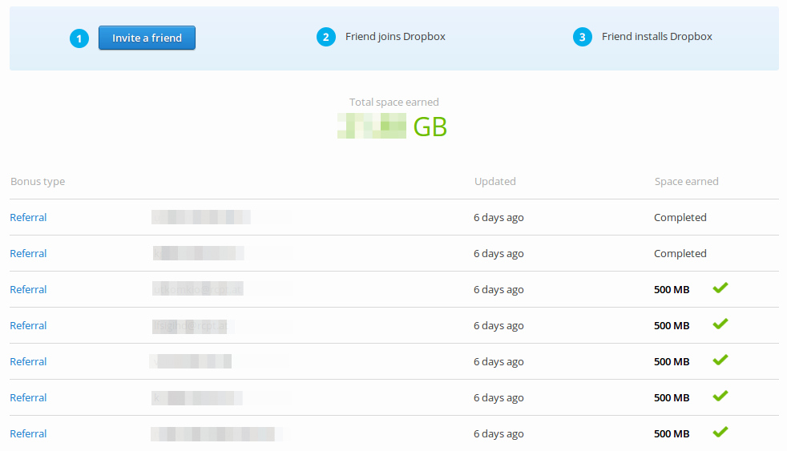Viewport: 787px width, 451px height.
Task: Open the second Referral link with Completed status
Action: 28,253
